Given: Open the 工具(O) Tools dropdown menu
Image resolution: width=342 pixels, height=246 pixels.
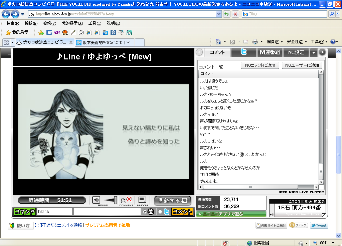Looking at the screenshot, I should [319, 42].
